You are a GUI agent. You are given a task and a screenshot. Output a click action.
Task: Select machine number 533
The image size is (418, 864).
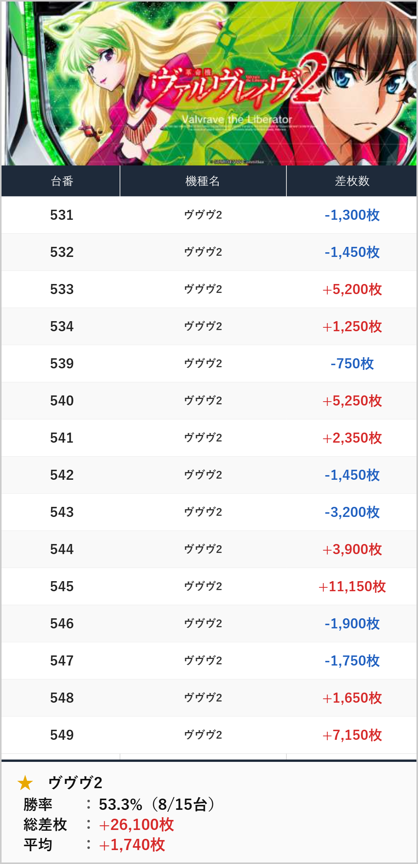[62, 289]
